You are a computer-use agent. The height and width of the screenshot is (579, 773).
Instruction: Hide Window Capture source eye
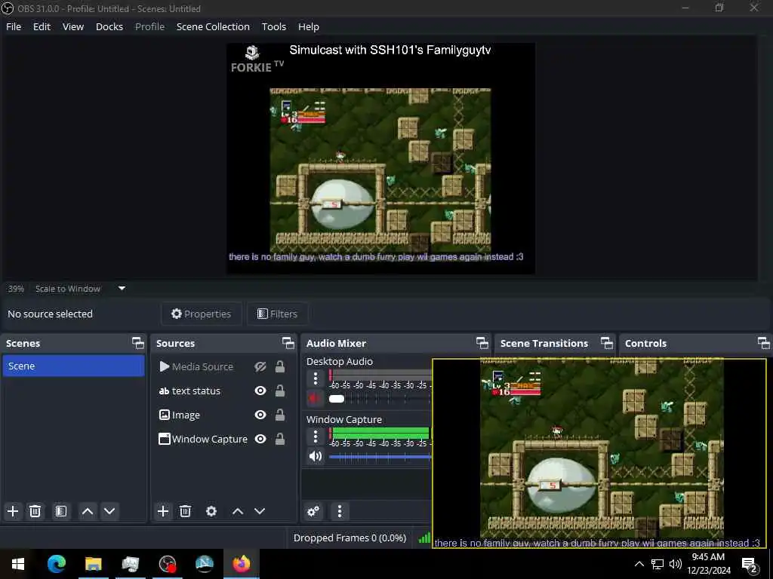pos(260,440)
